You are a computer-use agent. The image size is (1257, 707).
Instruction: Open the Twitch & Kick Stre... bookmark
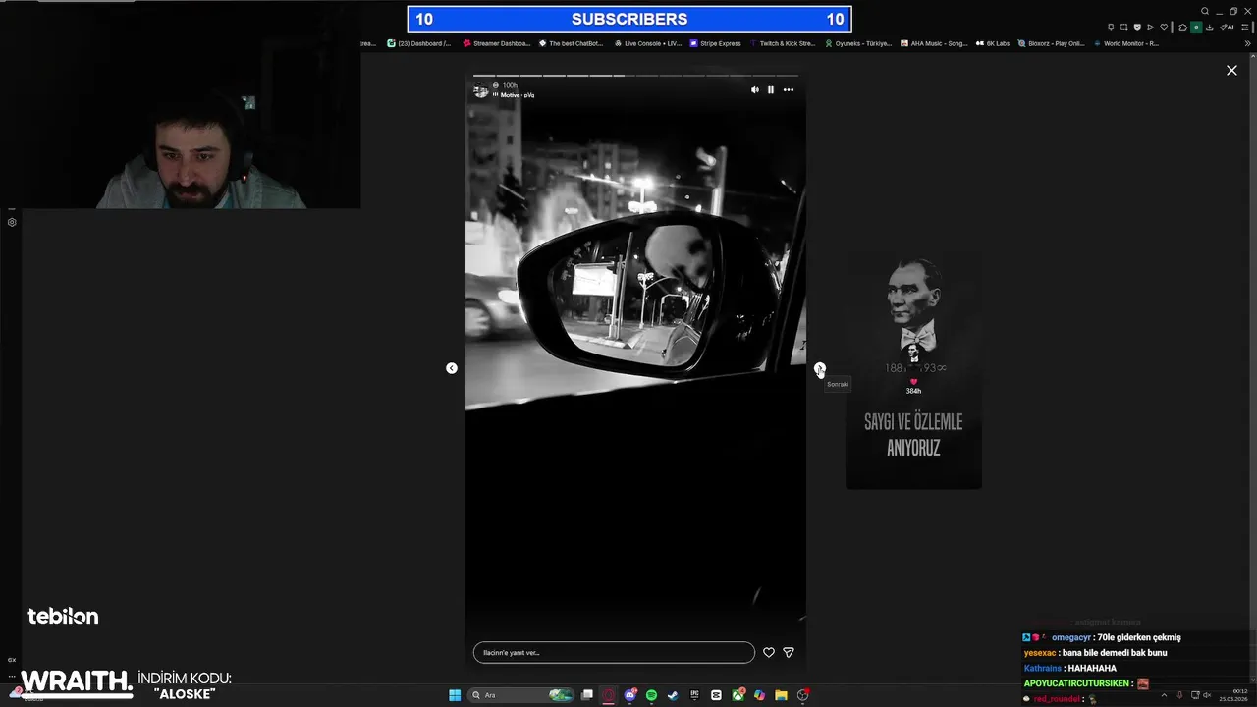[783, 43]
